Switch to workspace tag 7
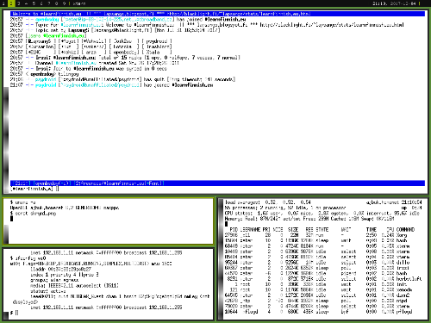431x323 pixels. coord(49,3)
